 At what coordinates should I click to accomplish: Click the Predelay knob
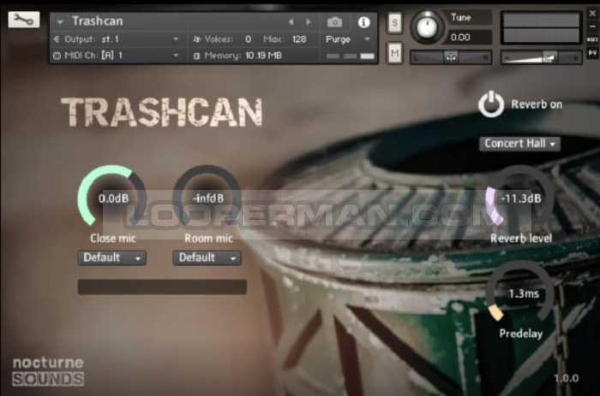(520, 293)
